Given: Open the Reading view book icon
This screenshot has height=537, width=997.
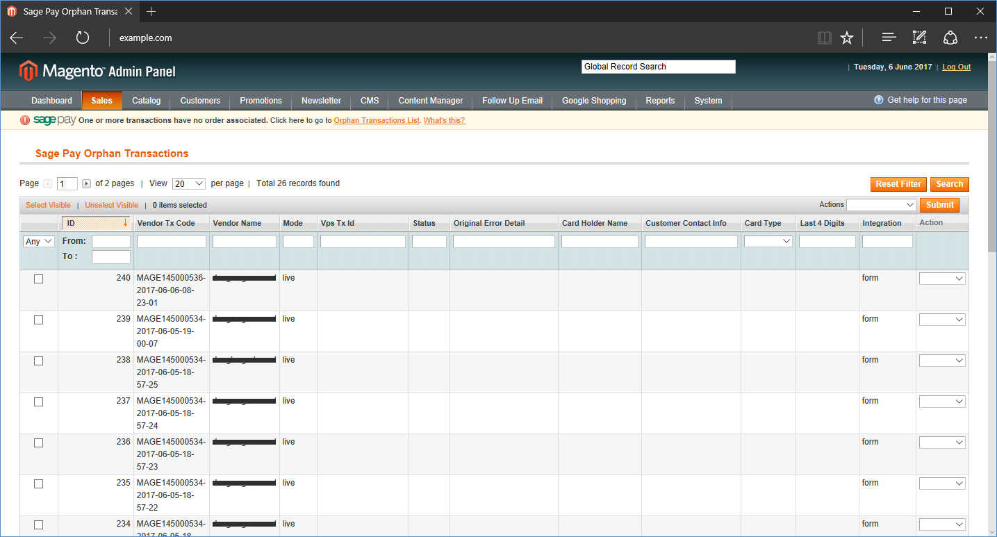Looking at the screenshot, I should (825, 38).
